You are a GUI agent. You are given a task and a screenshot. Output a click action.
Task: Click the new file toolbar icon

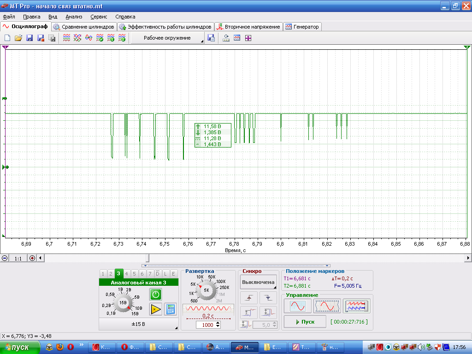[7, 38]
